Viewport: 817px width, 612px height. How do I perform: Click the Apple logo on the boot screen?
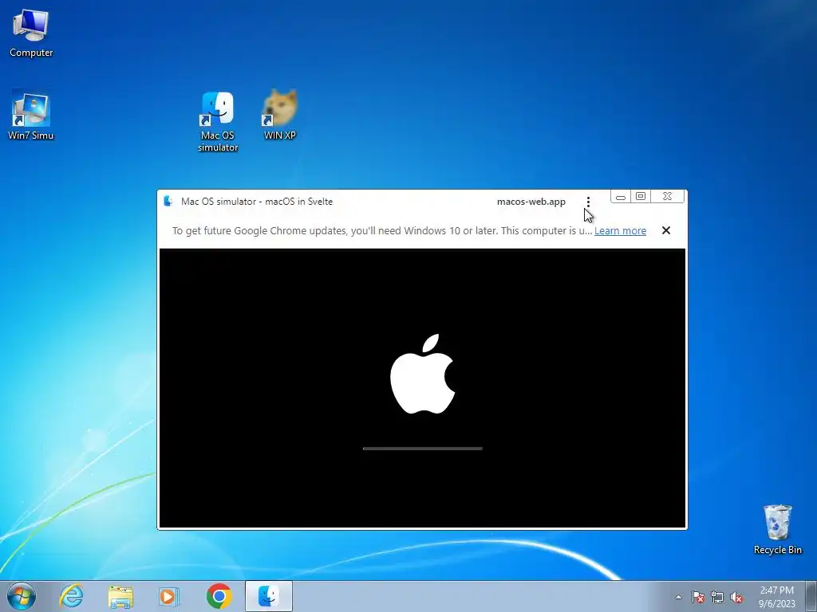pos(423,374)
